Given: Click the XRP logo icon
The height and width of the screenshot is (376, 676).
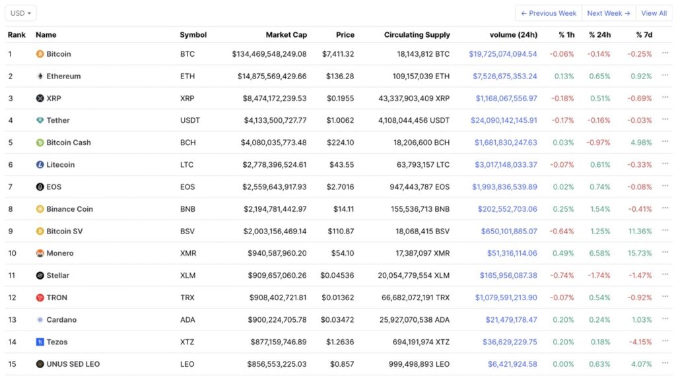Looking at the screenshot, I should (x=40, y=98).
